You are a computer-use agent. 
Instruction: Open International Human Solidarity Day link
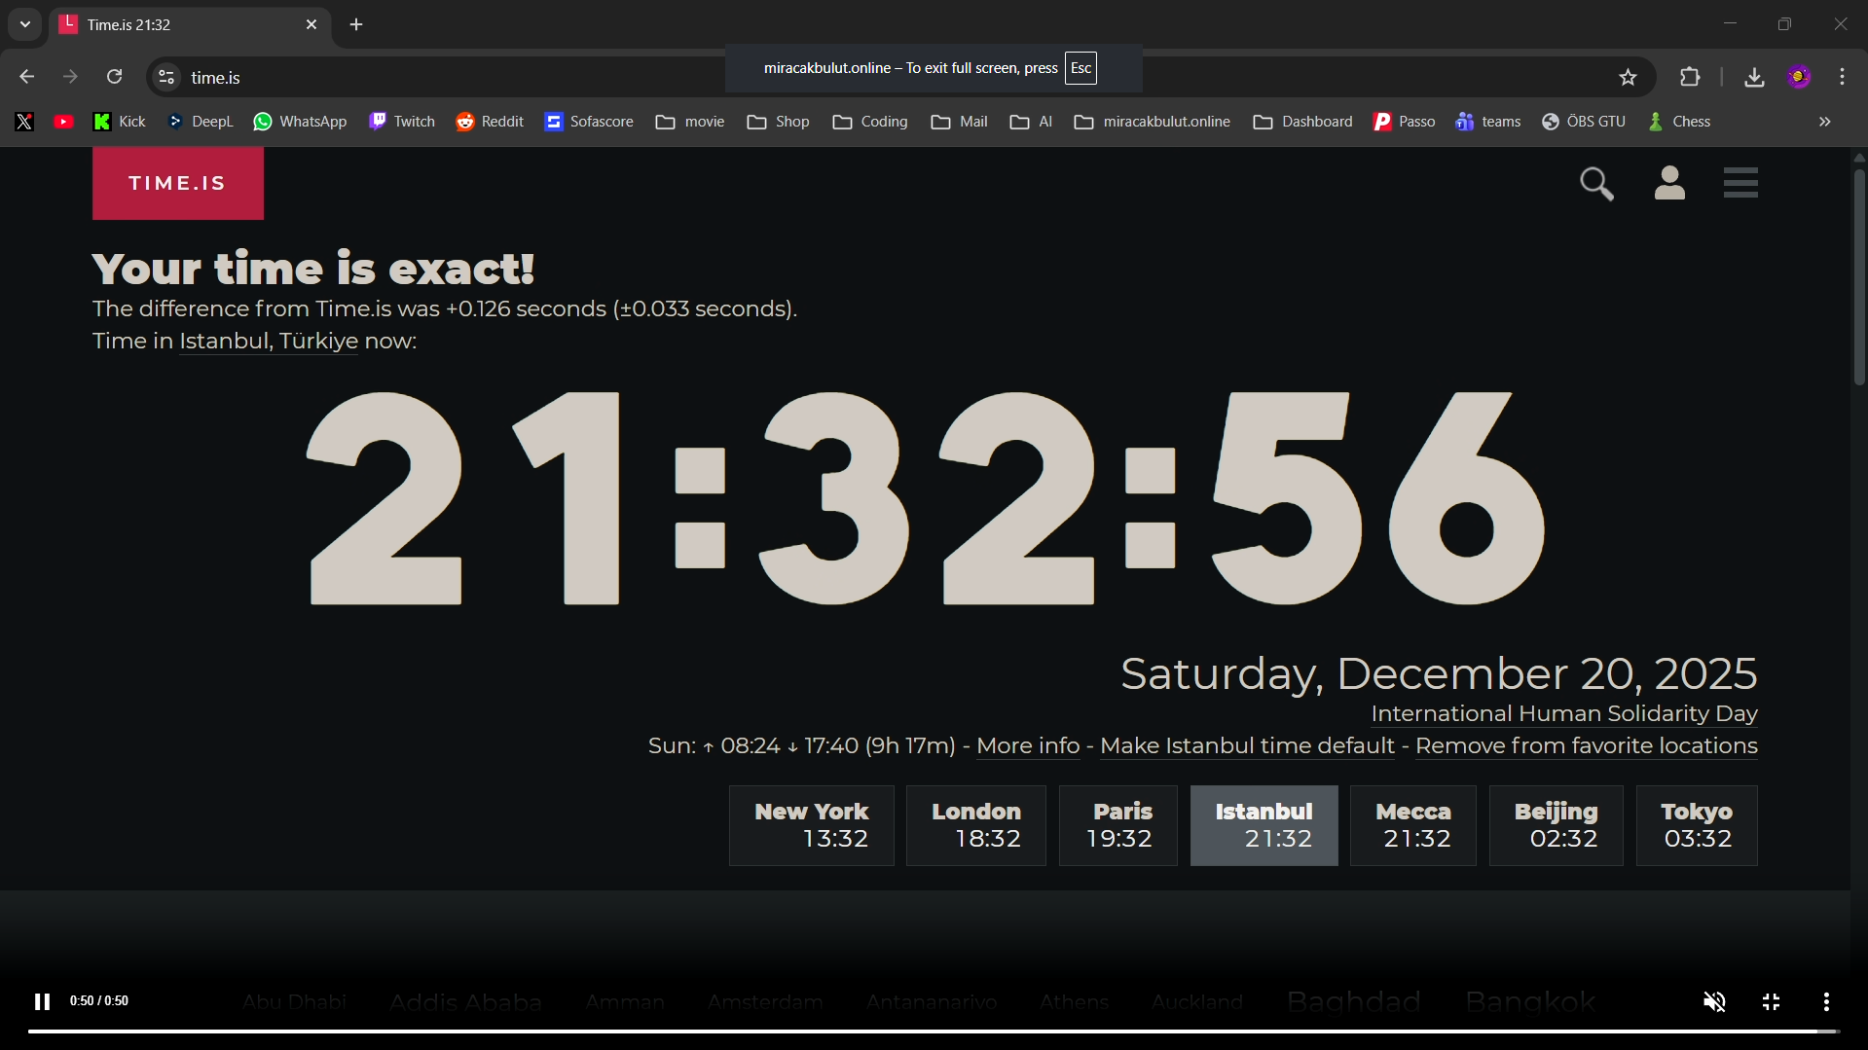[1564, 713]
